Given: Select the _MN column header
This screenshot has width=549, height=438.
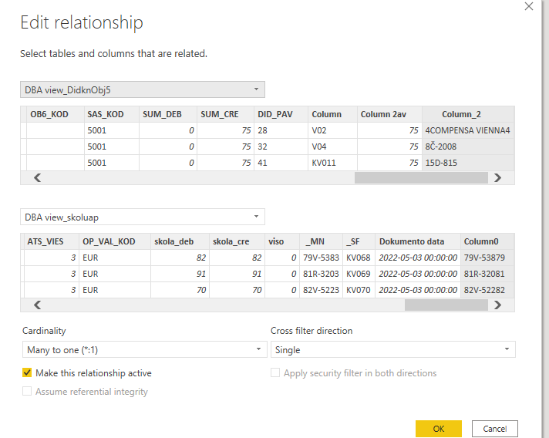Looking at the screenshot, I should tap(321, 241).
